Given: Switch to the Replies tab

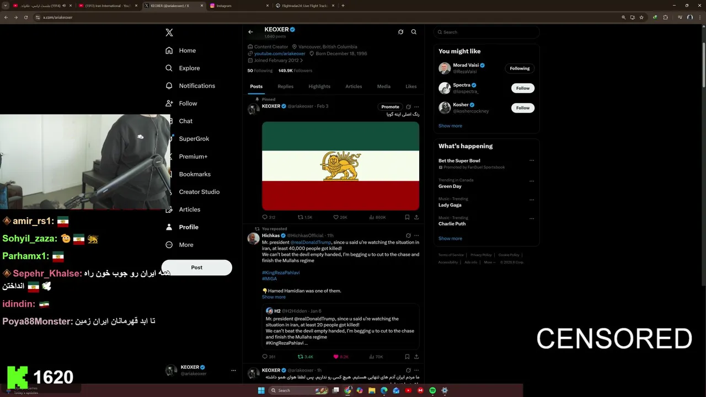Looking at the screenshot, I should [285, 86].
